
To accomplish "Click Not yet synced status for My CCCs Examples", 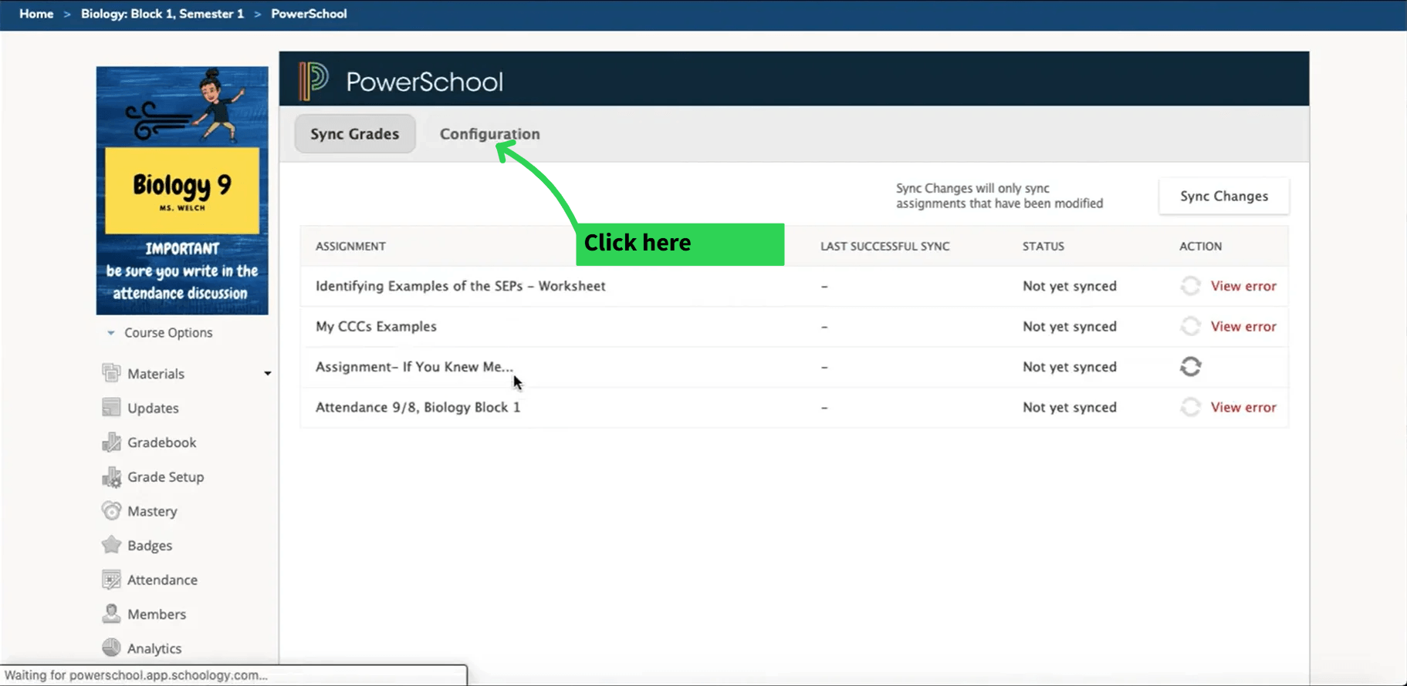I will [1070, 326].
